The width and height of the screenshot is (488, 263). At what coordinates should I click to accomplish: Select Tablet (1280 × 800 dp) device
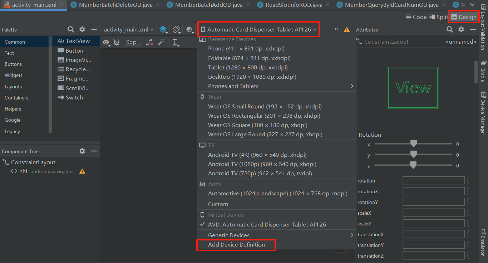(277, 67)
